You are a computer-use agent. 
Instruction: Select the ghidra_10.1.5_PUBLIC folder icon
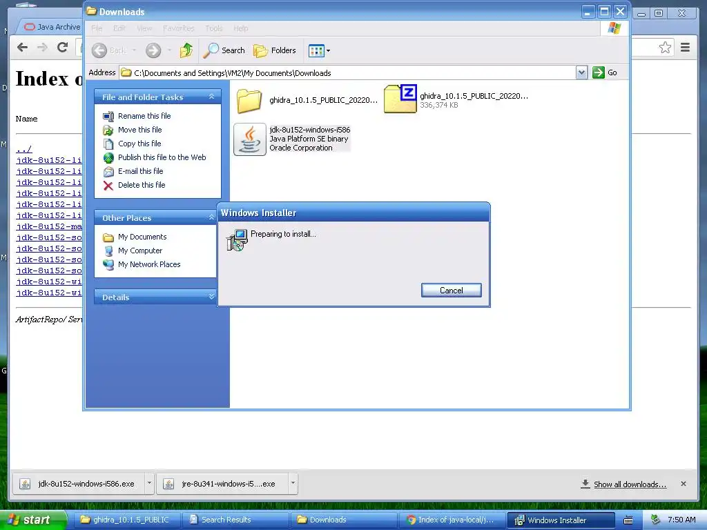[249, 100]
